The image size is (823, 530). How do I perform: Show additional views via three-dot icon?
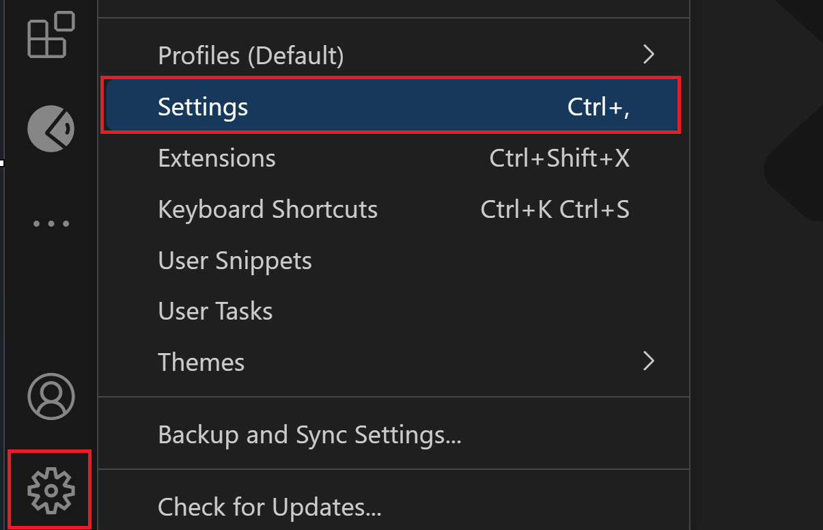tap(51, 223)
